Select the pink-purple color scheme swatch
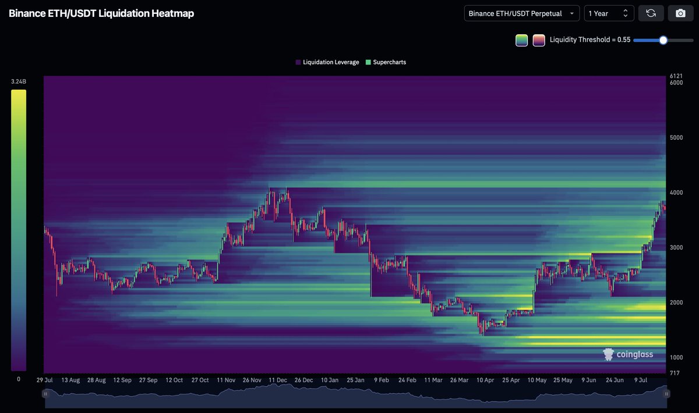Viewport: 699px width, 413px height. pyautogui.click(x=539, y=40)
